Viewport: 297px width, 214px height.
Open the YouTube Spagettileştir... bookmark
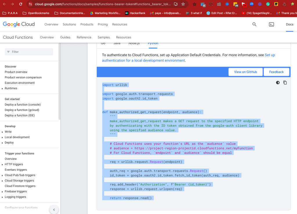pyautogui.click(x=257, y=13)
